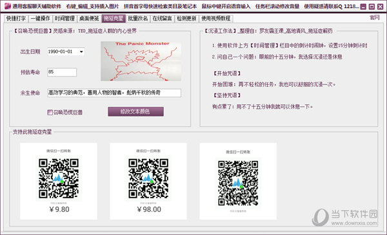387x235 pixels.
Task: Open the 一键操作 tab
Action: coord(40,19)
